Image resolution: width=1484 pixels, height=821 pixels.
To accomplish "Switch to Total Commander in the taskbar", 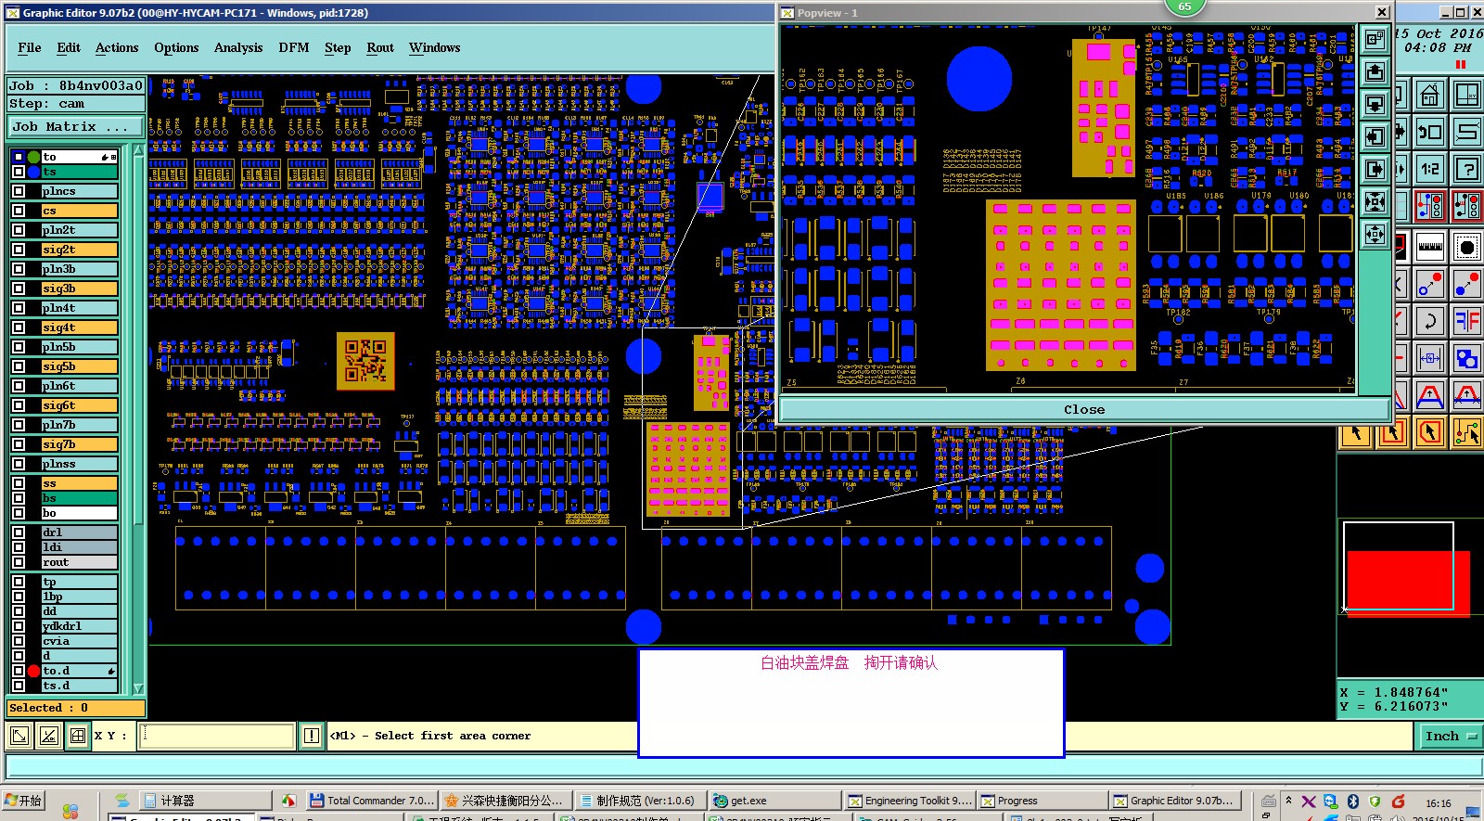I will [371, 801].
